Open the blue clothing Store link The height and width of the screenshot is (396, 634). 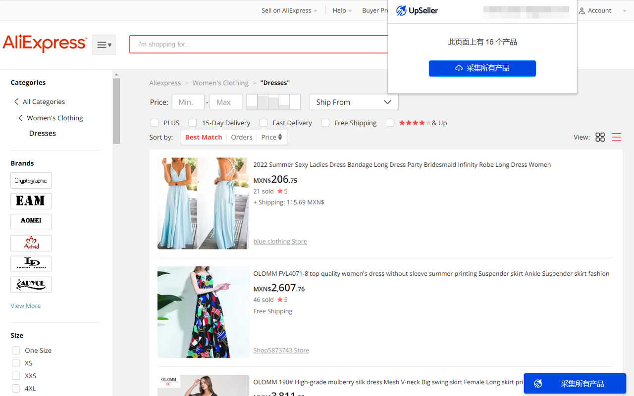pos(280,241)
